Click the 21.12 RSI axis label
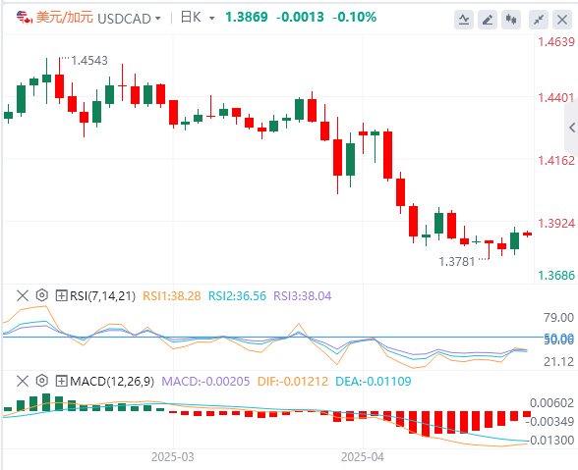 pos(558,362)
